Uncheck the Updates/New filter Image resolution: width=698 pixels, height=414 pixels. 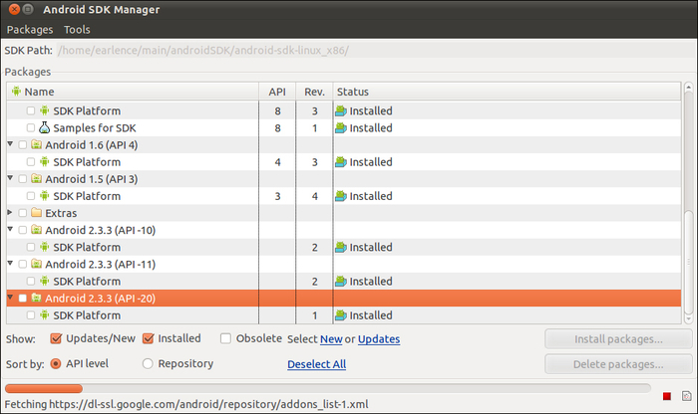click(x=56, y=338)
